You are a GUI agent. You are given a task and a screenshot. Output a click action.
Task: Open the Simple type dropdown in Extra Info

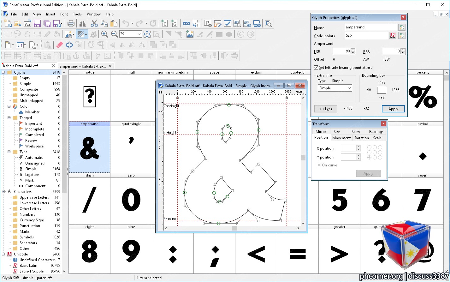coord(335,88)
